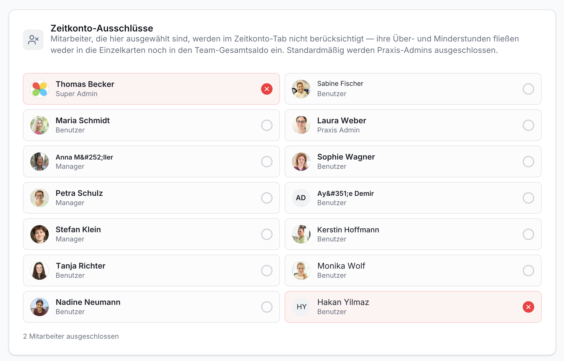Click Kerstin Hoffmann's profile photo
564x361 pixels.
301,234
